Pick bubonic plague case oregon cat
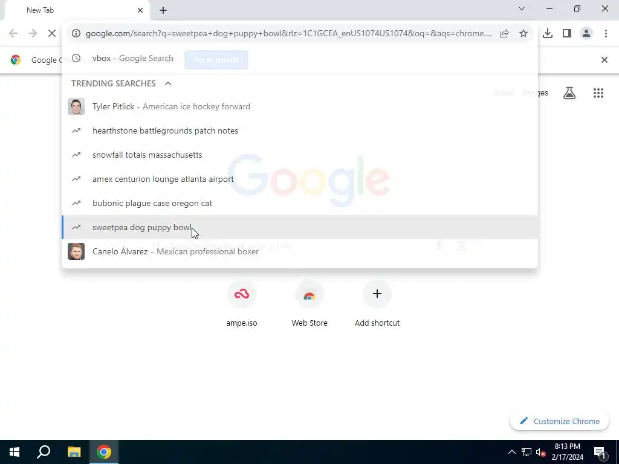Screen dimensions: 619x464 pos(300,203)
